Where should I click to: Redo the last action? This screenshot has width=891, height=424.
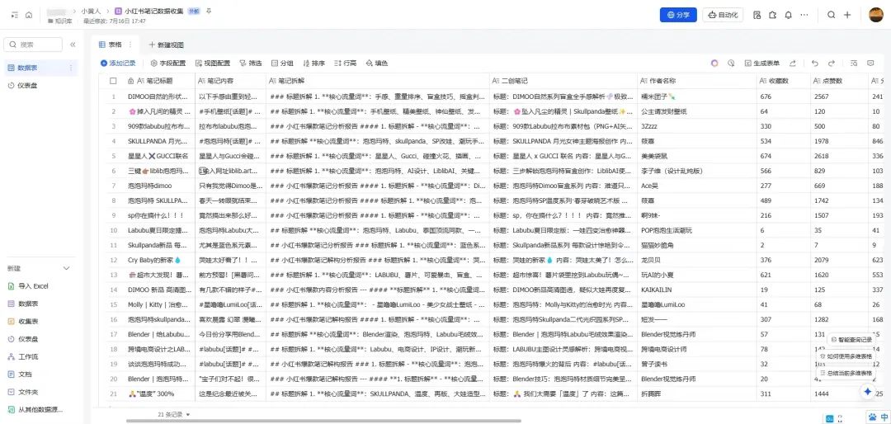coord(832,63)
